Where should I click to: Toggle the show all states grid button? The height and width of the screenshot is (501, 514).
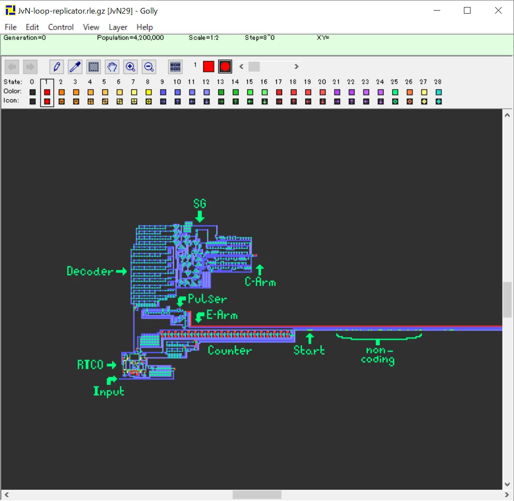tap(175, 67)
